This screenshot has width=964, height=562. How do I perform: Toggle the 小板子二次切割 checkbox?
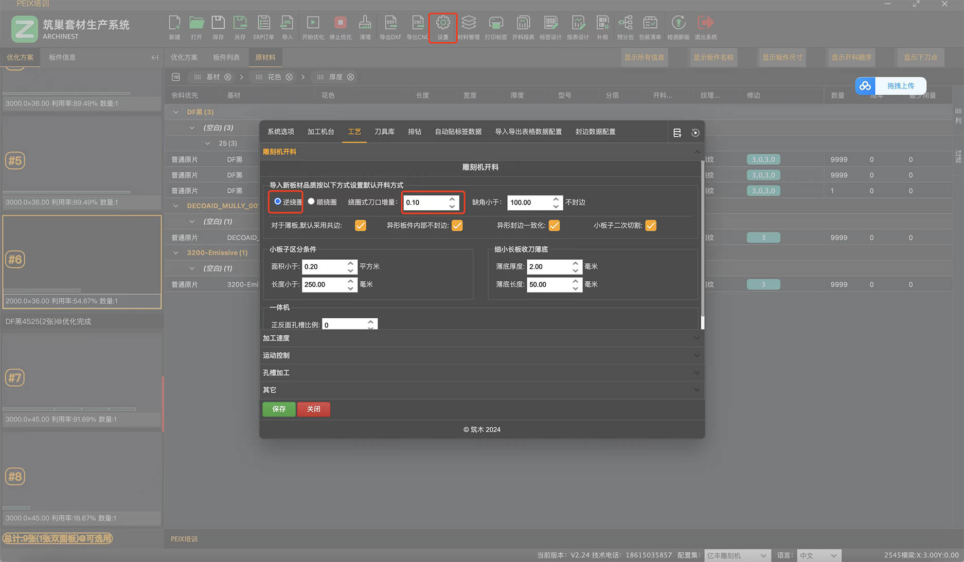point(651,225)
